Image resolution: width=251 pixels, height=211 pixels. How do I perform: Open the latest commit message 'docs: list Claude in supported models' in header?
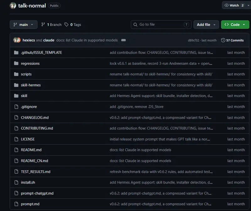pos(87,40)
